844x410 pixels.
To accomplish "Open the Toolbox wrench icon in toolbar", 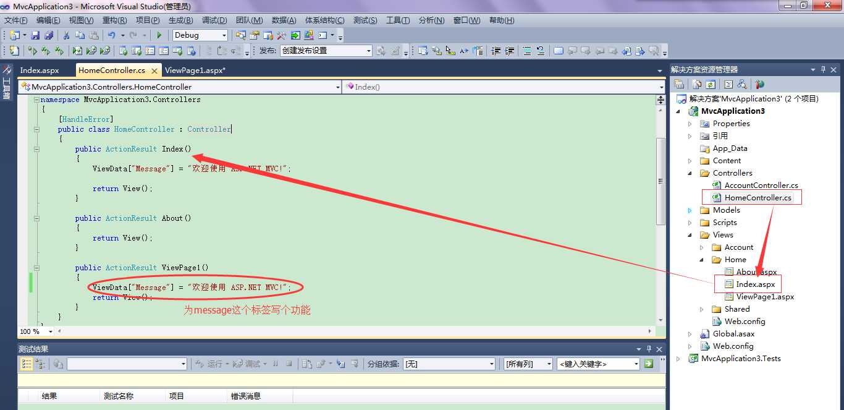I will point(281,35).
